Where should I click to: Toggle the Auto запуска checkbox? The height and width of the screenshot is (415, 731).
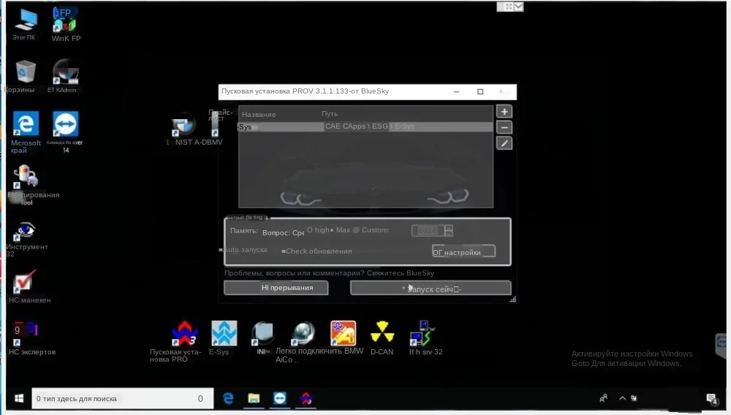point(243,250)
